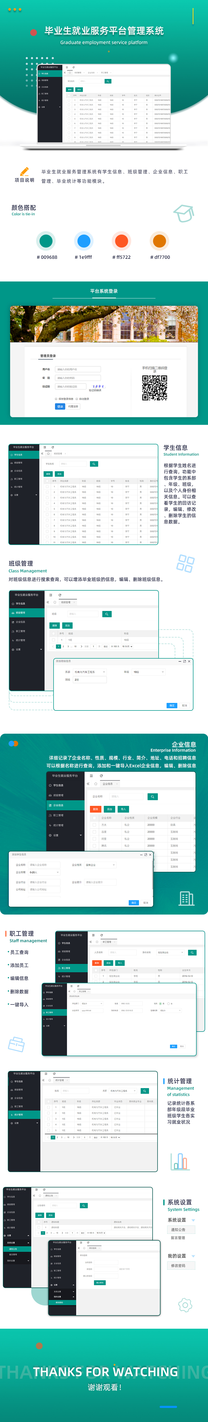Click search icon in statistics management panel
The height and width of the screenshot is (1422, 208).
[x=145, y=1090]
